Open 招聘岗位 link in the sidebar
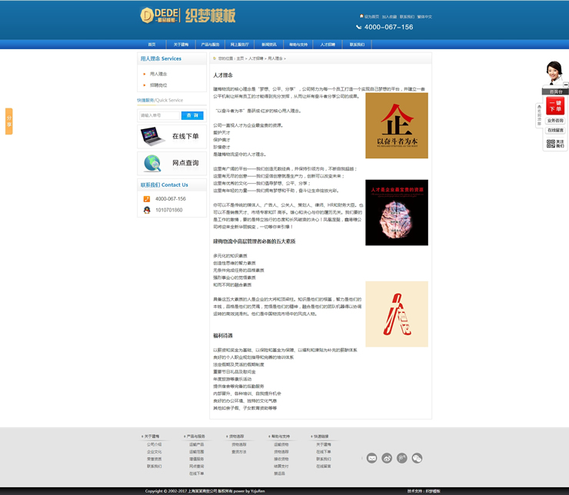 pos(158,85)
